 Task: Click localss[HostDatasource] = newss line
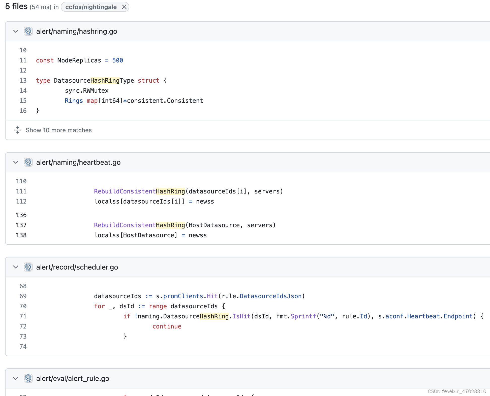click(x=150, y=235)
